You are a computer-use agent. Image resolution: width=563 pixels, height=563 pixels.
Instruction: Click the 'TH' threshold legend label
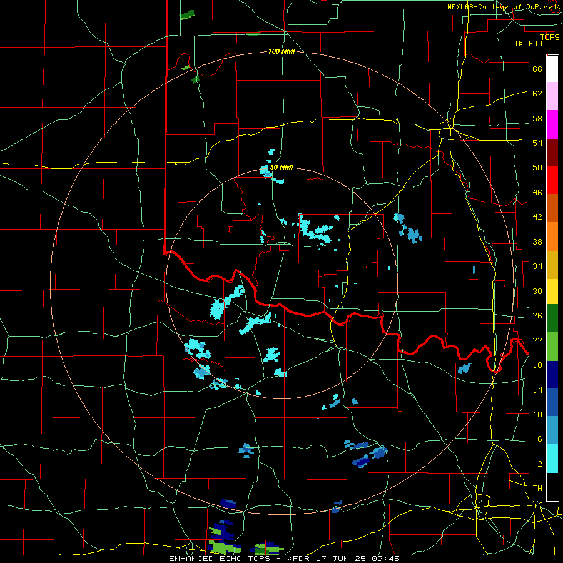pos(537,489)
